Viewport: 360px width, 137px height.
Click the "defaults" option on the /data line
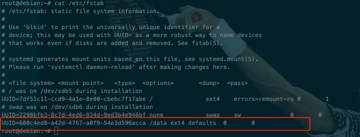202,123
